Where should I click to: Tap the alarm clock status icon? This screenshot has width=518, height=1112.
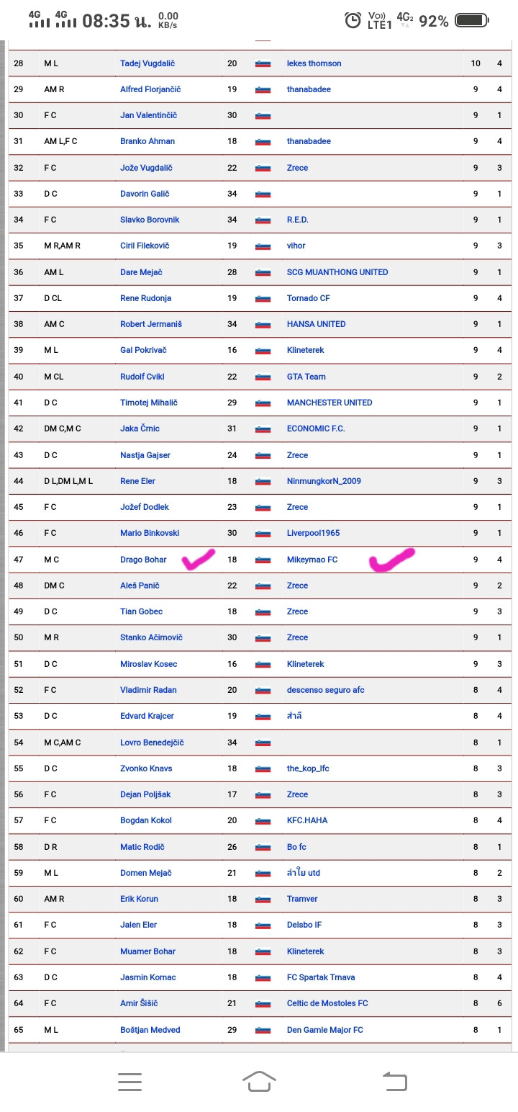click(353, 20)
